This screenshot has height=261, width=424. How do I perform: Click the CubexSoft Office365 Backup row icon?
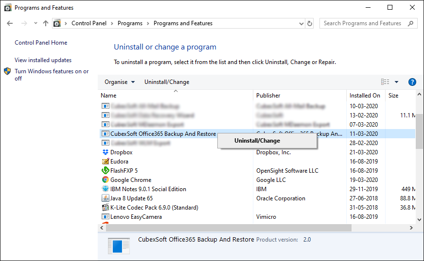[105, 133]
